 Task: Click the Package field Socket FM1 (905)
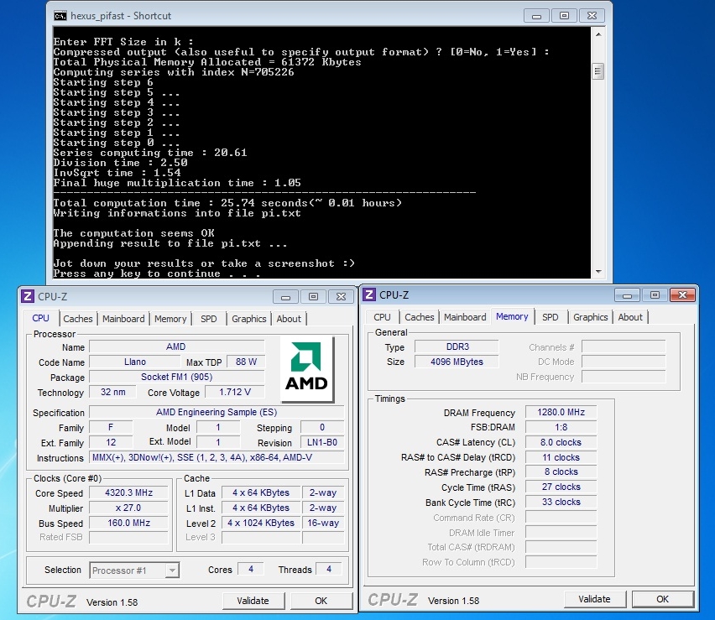click(176, 377)
